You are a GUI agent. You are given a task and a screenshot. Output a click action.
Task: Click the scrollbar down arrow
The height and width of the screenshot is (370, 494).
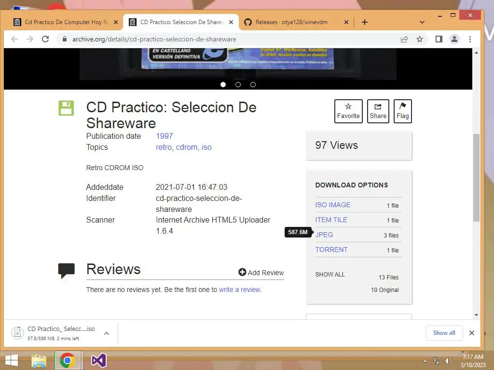pos(476,315)
